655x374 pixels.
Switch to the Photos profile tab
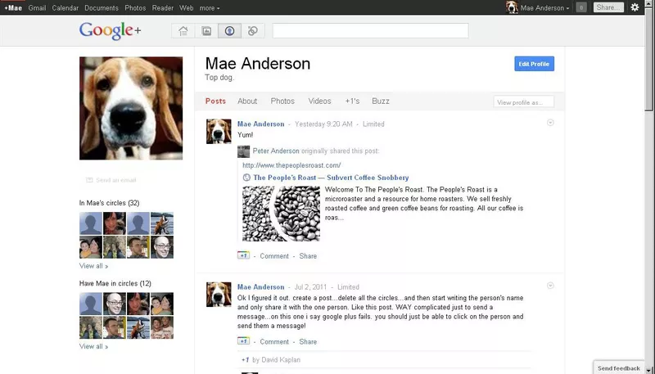coord(282,101)
